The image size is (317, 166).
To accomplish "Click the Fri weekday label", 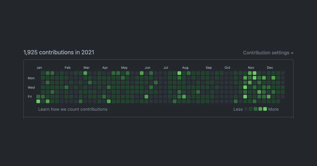I will point(30,96).
